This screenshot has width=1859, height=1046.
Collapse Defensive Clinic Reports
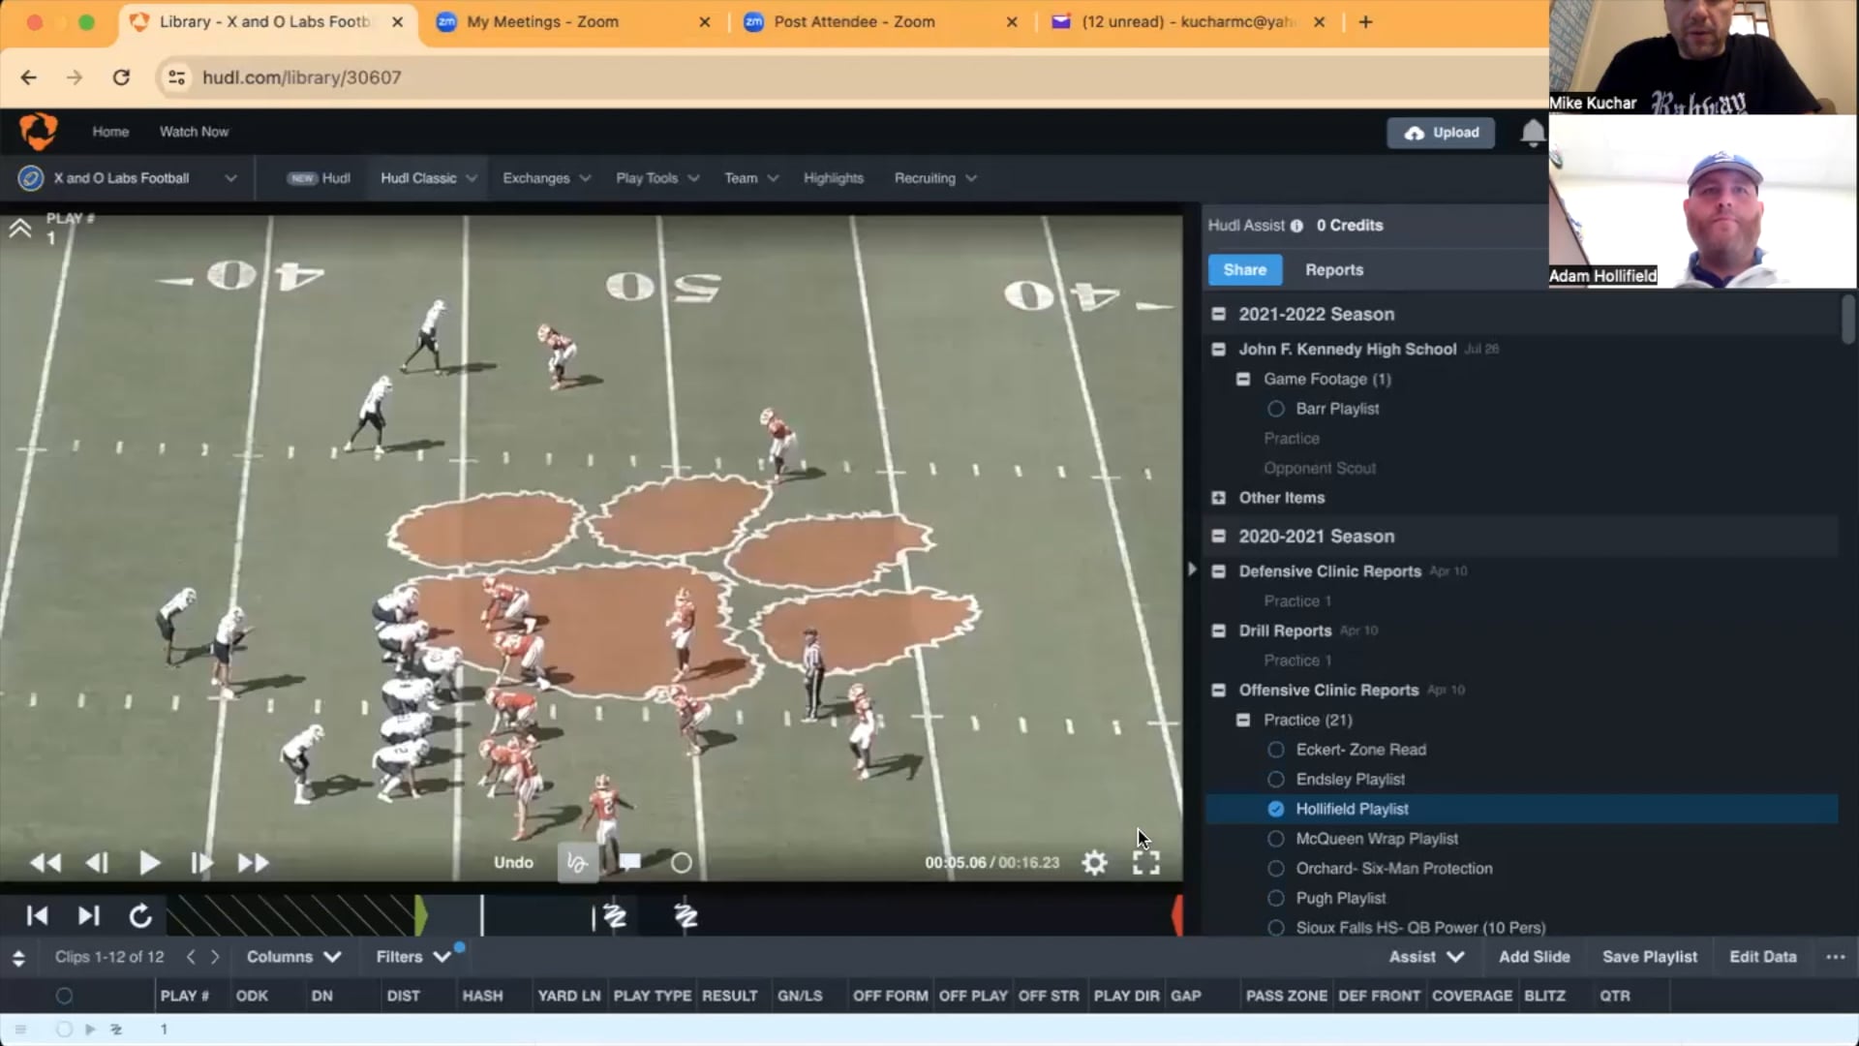pos(1218,571)
